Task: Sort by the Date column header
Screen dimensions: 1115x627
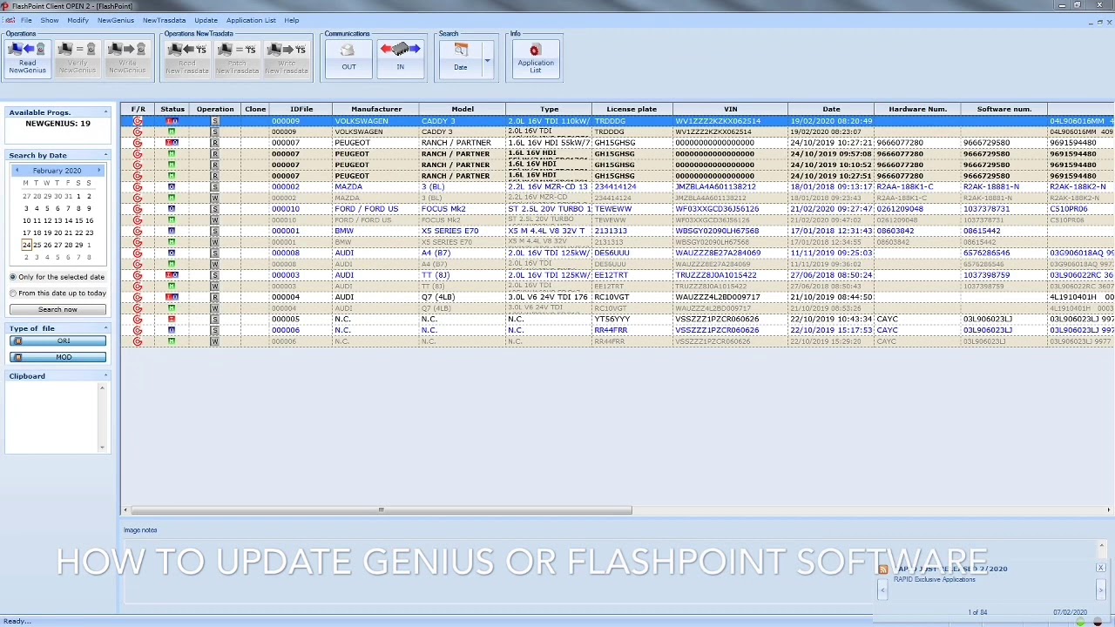Action: coord(831,110)
